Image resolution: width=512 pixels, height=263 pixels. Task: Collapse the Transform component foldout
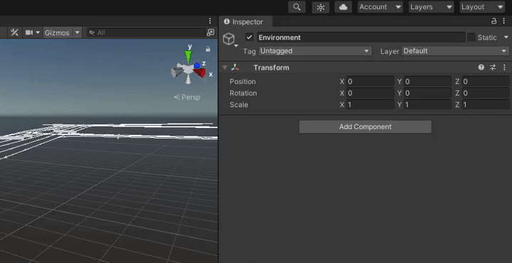225,68
